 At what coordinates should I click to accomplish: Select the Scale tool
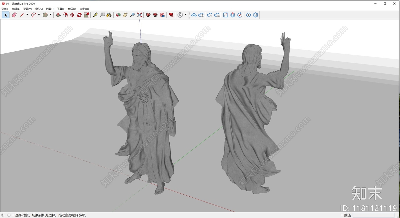coord(86,15)
